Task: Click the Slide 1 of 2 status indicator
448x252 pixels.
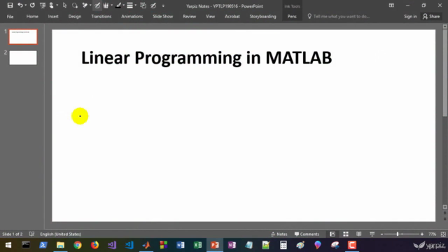Action: (13, 234)
